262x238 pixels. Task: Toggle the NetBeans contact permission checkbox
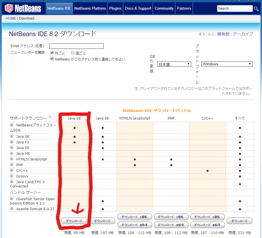pyautogui.click(x=52, y=59)
